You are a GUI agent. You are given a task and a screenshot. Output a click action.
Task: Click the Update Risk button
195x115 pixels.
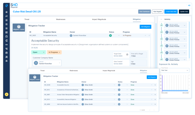[x=184, y=12]
